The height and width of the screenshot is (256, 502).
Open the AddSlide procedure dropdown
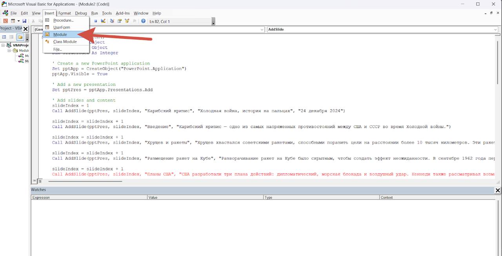point(495,29)
